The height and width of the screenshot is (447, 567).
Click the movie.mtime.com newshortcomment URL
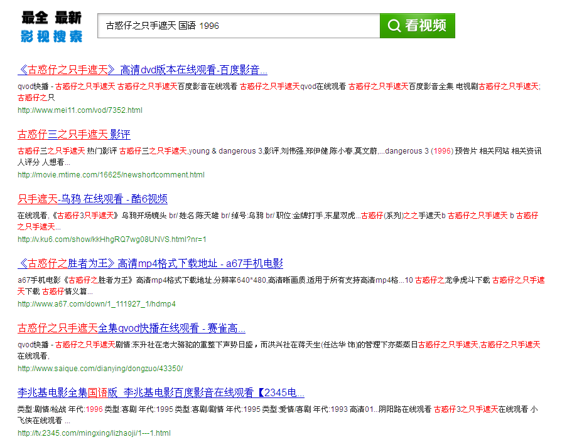coord(111,175)
